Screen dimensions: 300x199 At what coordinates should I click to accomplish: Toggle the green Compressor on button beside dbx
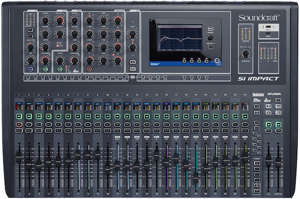pyautogui.click(x=60, y=69)
